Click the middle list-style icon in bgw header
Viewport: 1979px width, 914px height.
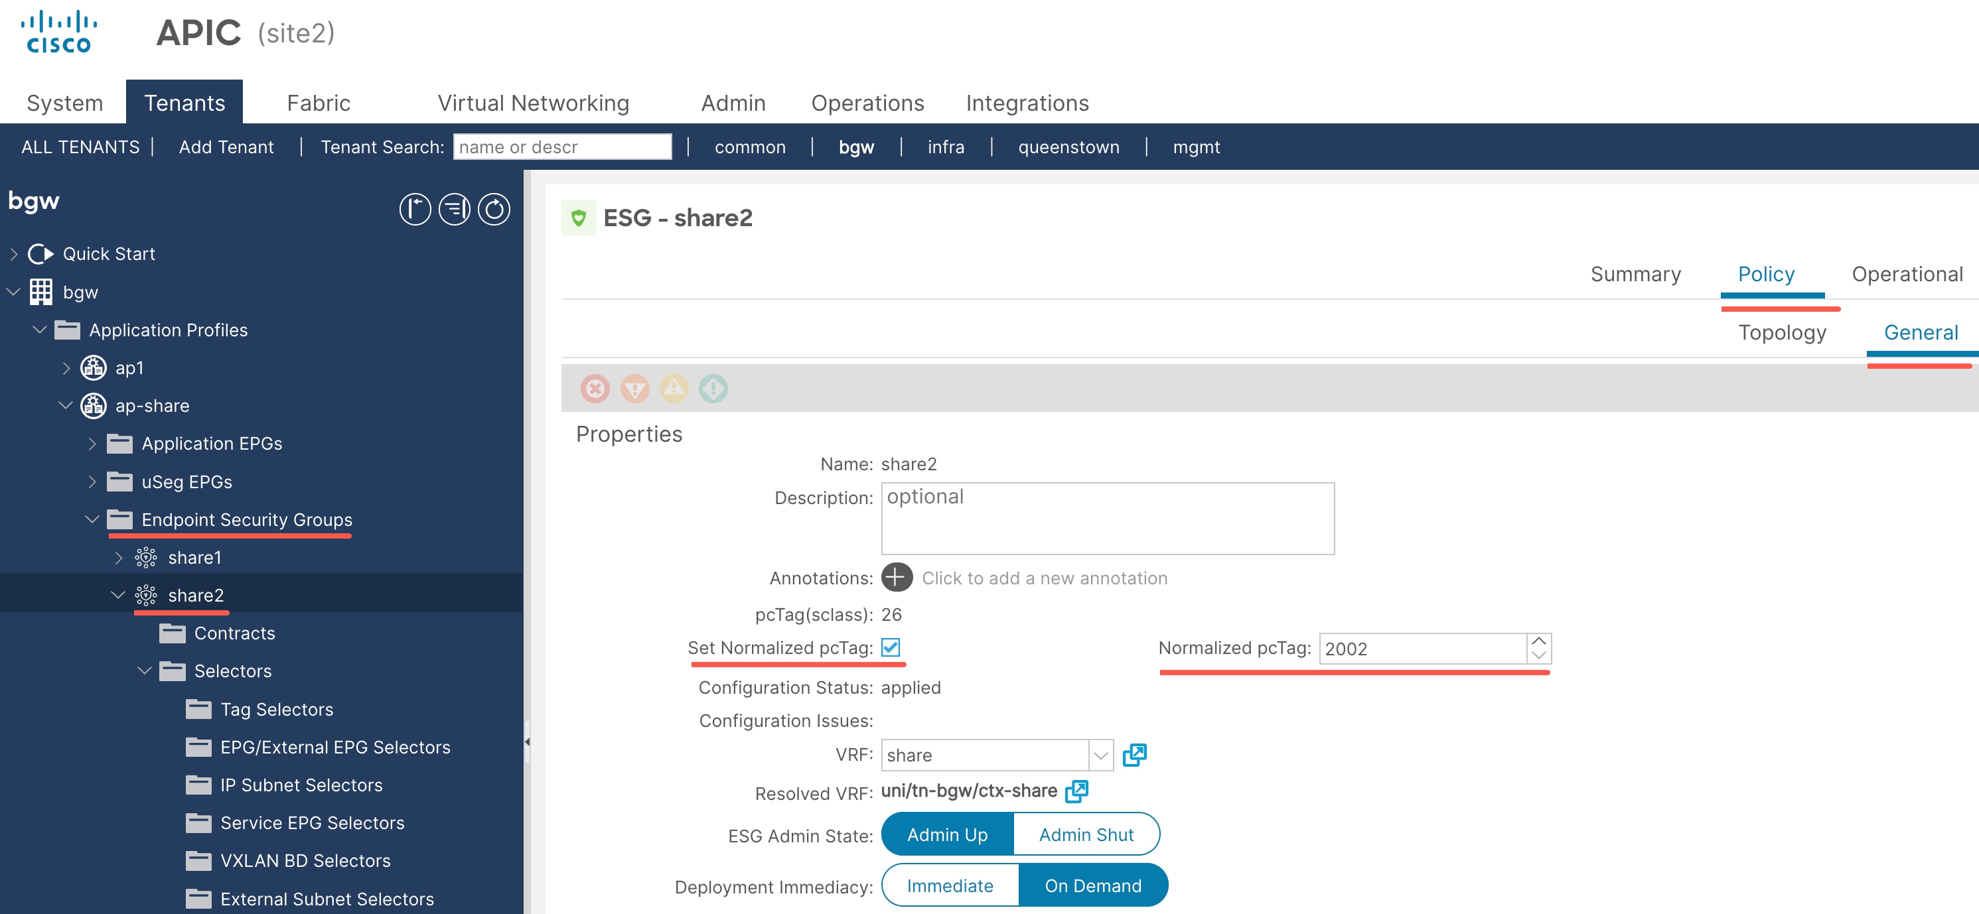(454, 209)
